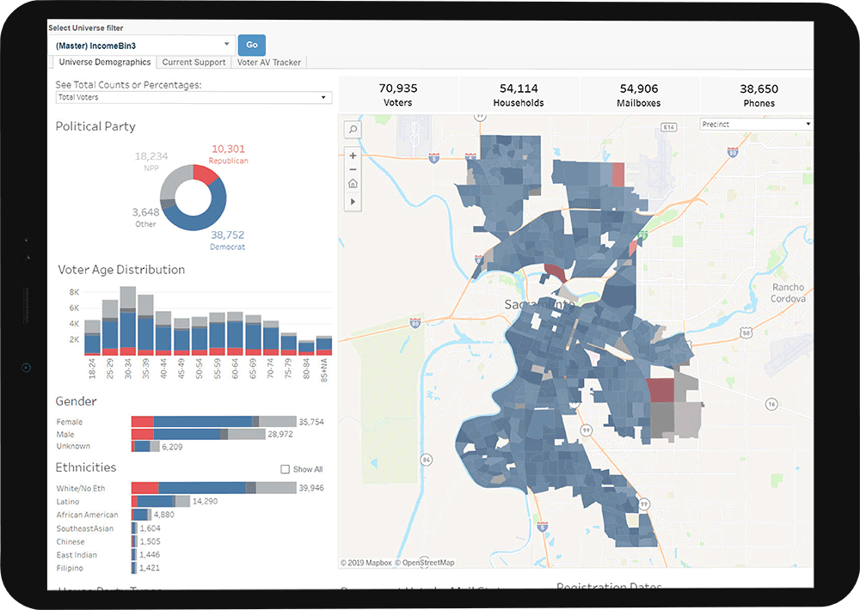The height and width of the screenshot is (610, 860).
Task: Click the blue Go button
Action: click(x=252, y=45)
